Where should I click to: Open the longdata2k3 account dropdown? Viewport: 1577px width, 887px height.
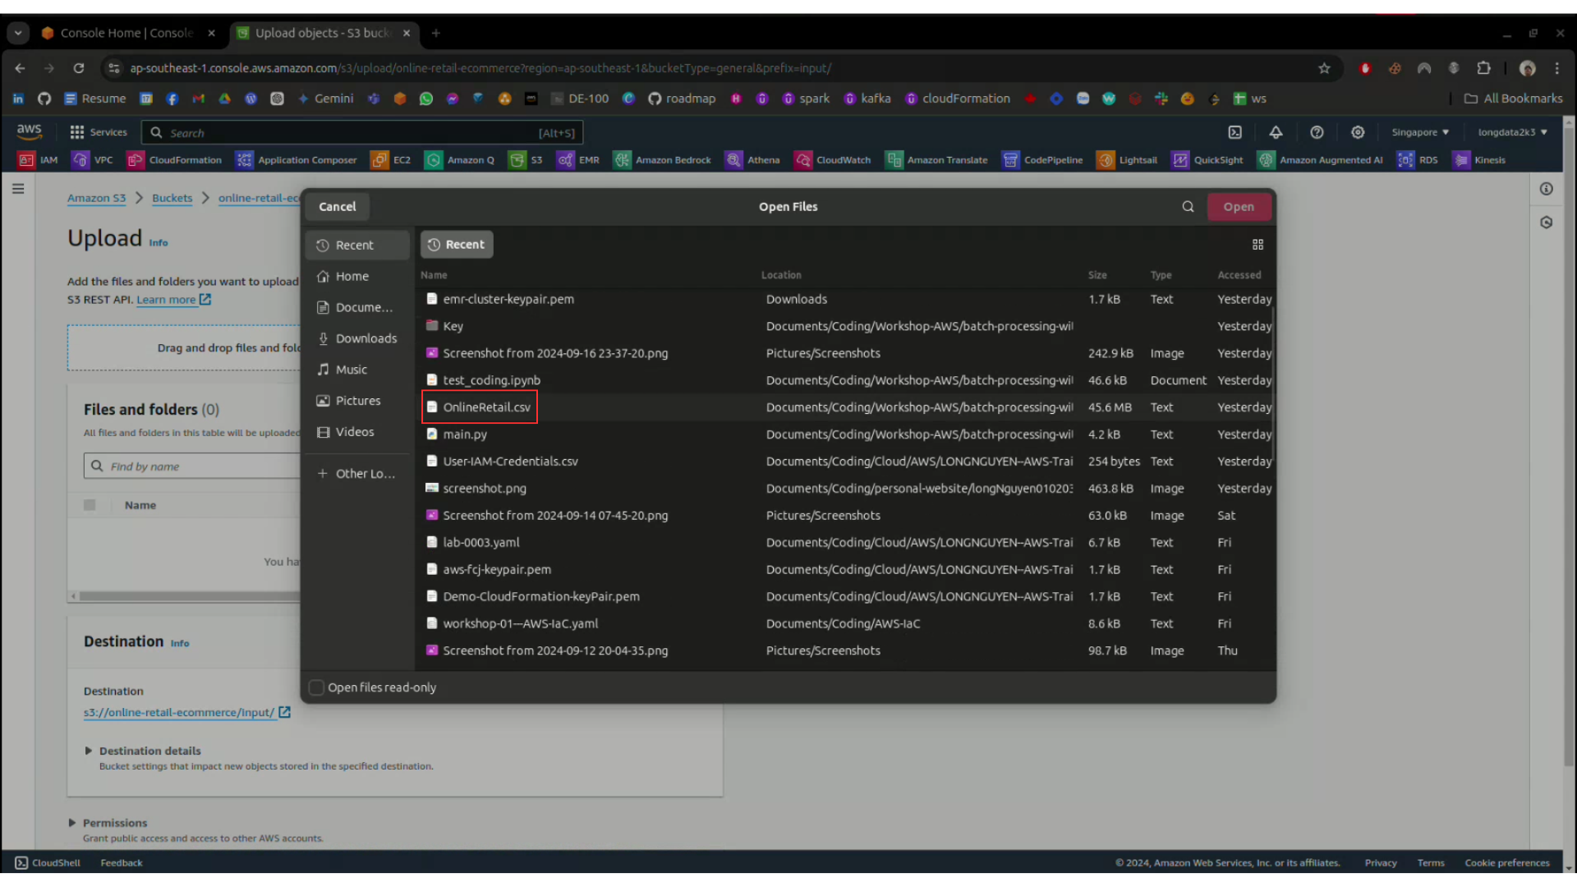point(1511,132)
